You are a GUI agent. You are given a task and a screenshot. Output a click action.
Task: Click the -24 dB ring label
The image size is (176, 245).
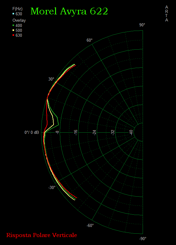point(94,133)
